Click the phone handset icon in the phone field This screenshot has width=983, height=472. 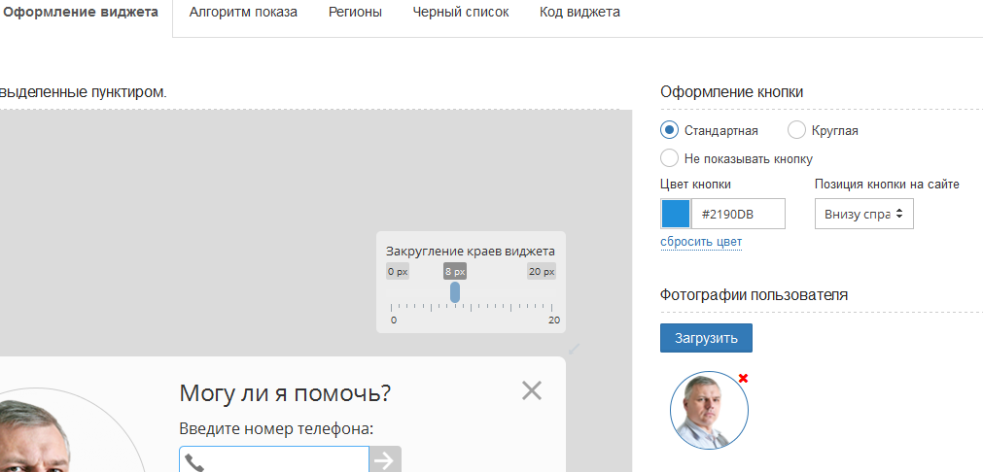194,463
